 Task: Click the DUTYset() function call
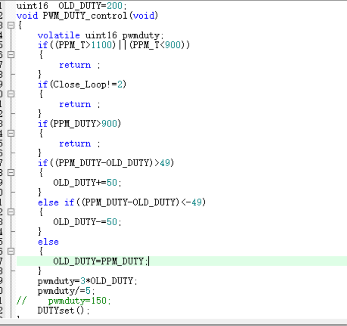[x=63, y=310]
